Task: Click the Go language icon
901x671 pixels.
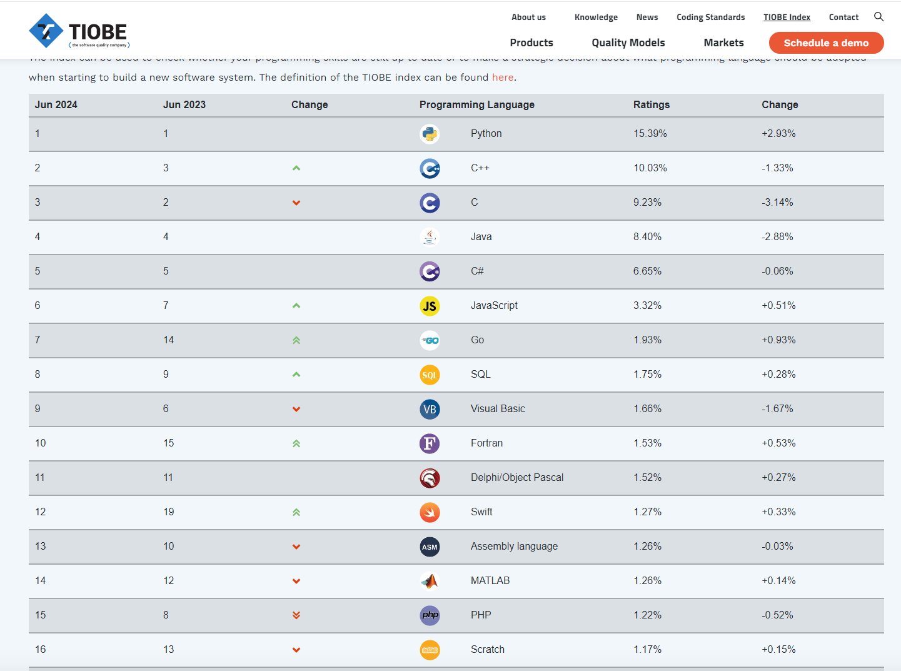Action: click(x=430, y=340)
